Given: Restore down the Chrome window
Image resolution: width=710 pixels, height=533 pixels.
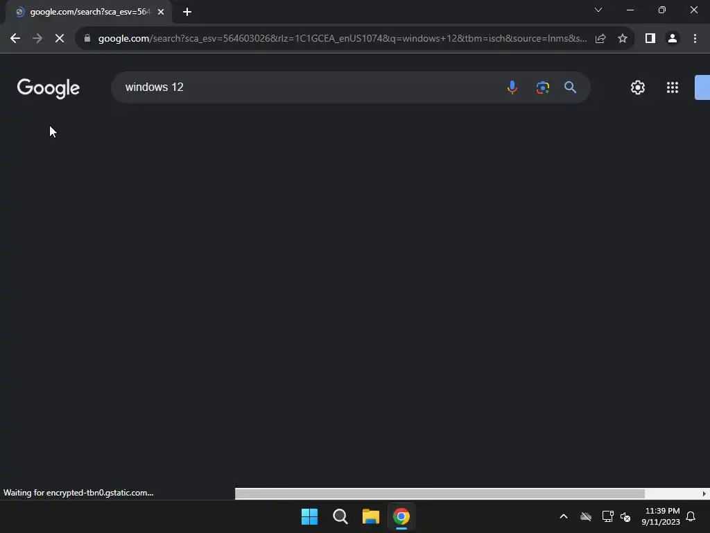Looking at the screenshot, I should (x=662, y=10).
